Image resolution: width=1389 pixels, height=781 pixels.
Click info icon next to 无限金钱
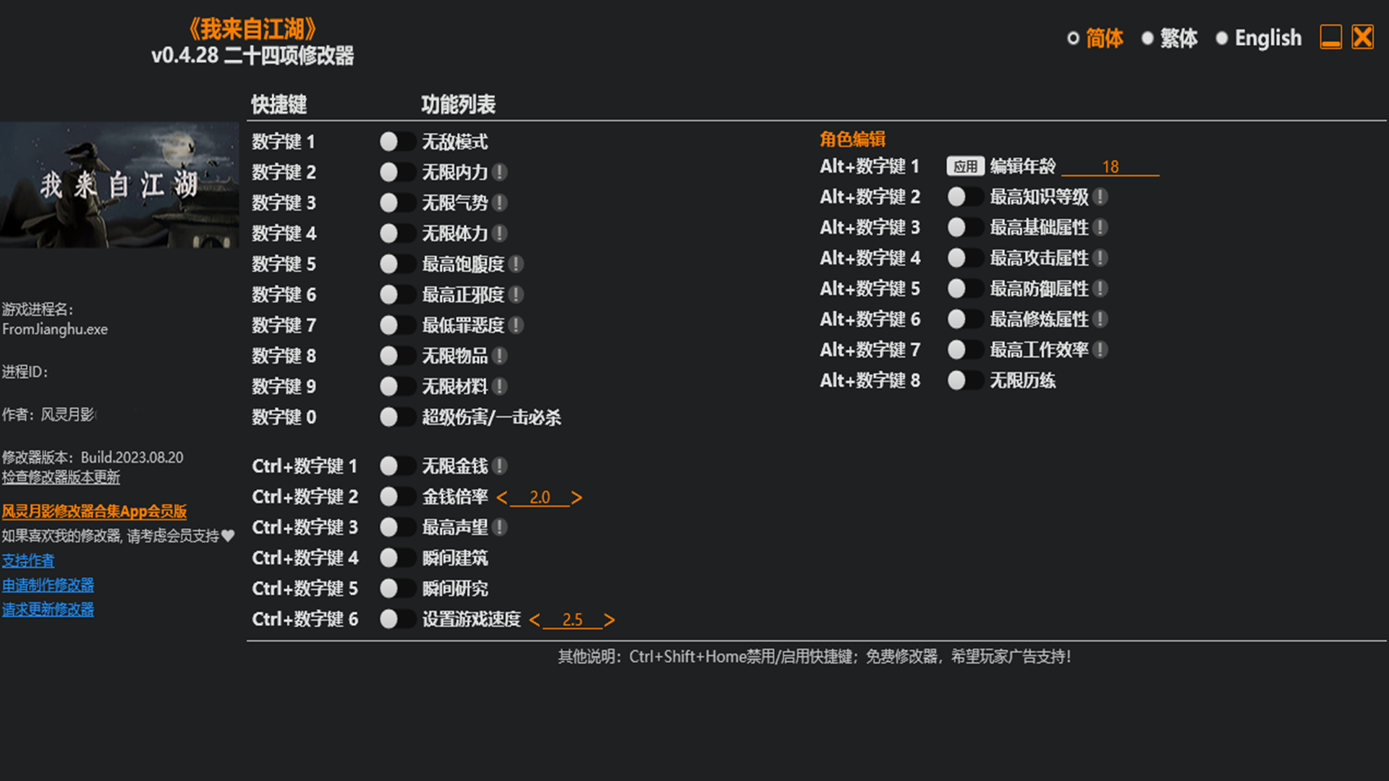pos(500,466)
